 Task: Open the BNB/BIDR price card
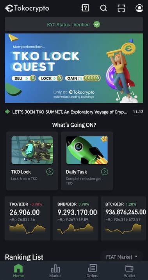[x=75, y=218]
